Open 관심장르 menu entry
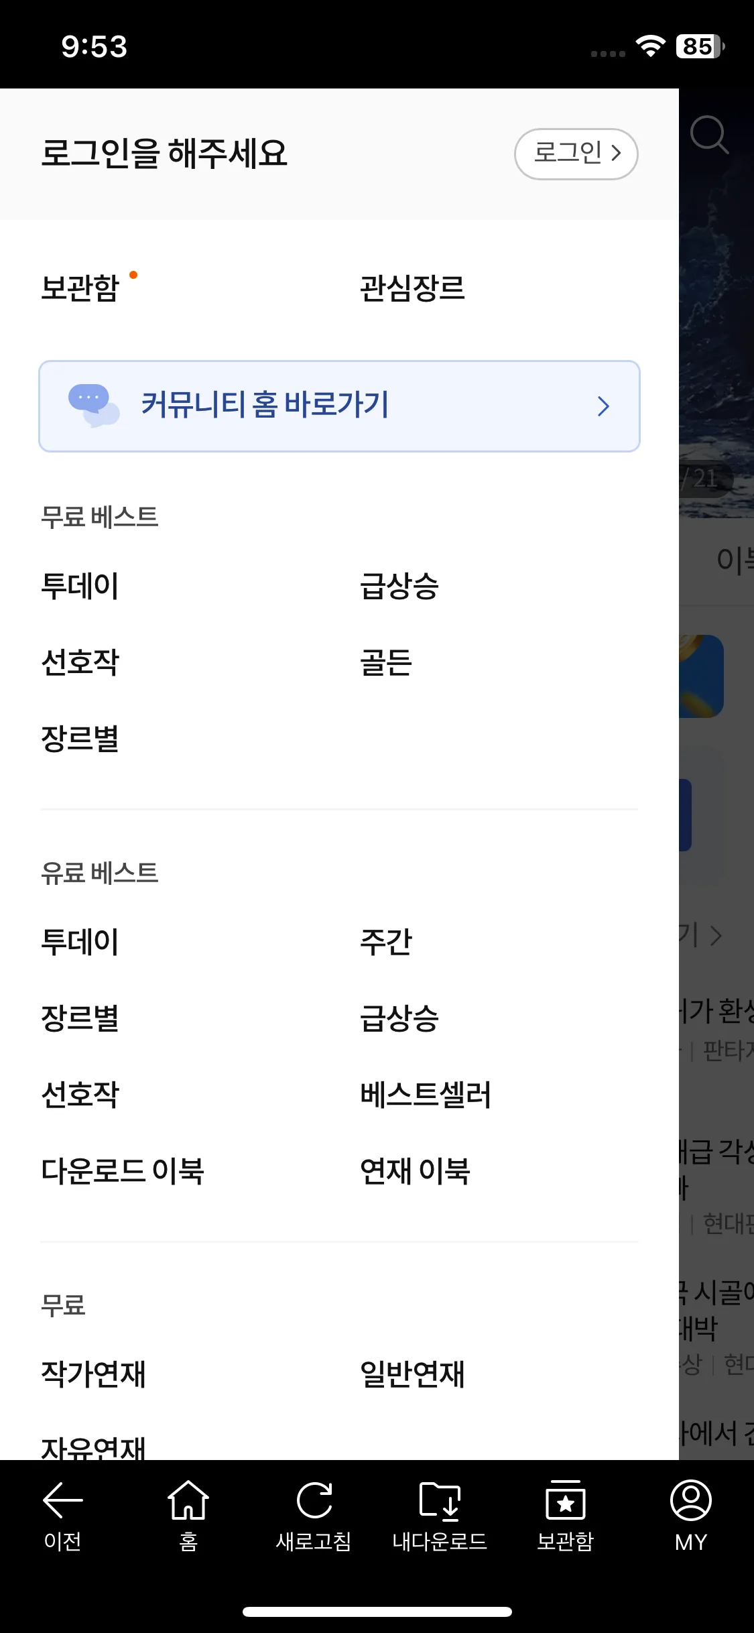Screen dimensions: 754x1633 click(412, 288)
